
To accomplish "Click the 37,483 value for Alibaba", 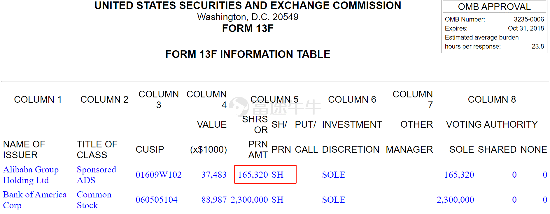I will click(214, 175).
